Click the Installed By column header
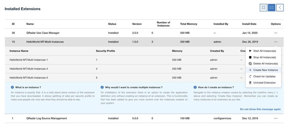This screenshot has width=293, height=125. [x=221, y=24]
